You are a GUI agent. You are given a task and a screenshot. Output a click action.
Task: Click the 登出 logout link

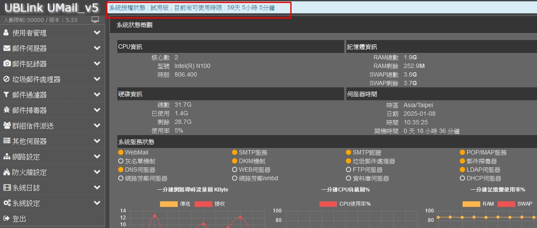coord(19,219)
